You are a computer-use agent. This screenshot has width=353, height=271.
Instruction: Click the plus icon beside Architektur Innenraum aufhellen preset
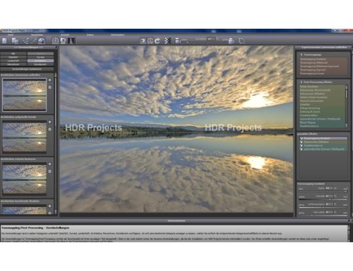[x=50, y=80]
